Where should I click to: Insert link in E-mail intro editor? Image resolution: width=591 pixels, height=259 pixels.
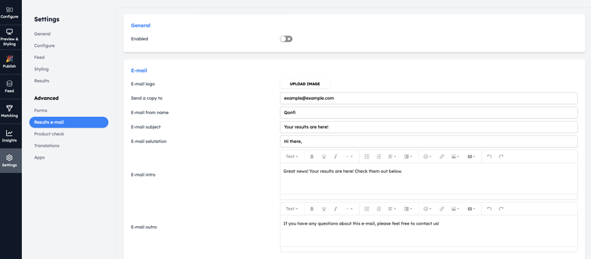pos(442,156)
